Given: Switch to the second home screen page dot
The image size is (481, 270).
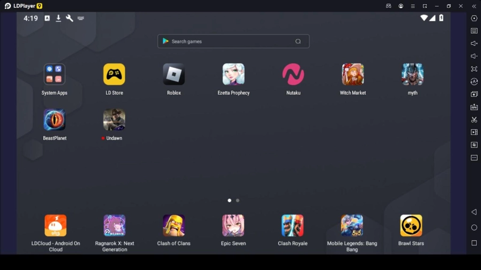Looking at the screenshot, I should click(237, 201).
